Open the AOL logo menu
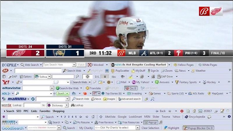The height and width of the screenshot is (131, 233). point(6,94)
